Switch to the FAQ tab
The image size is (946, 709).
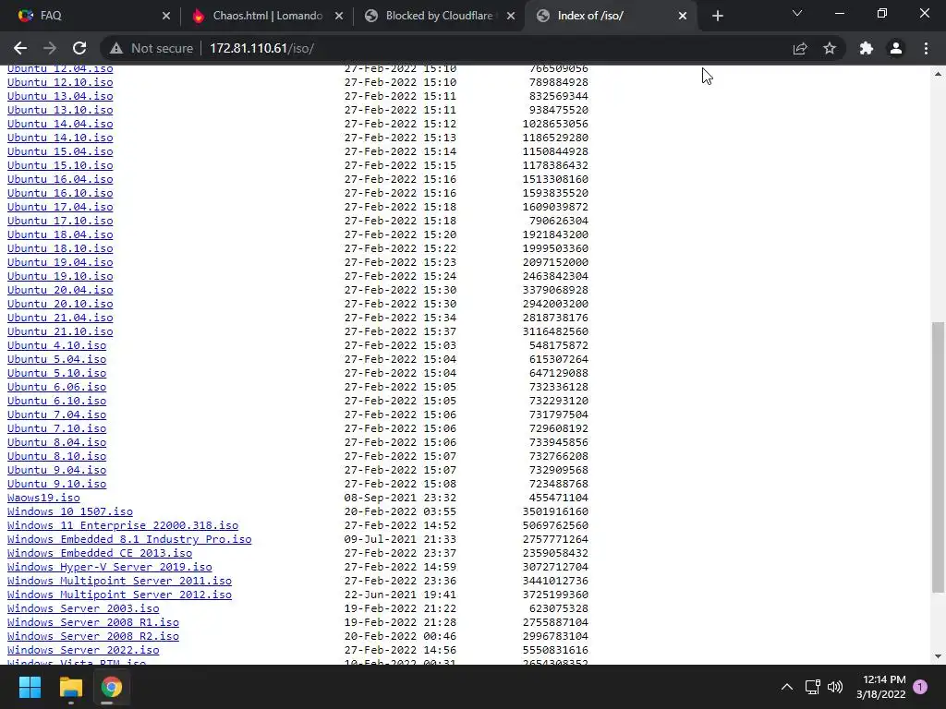[x=90, y=16]
